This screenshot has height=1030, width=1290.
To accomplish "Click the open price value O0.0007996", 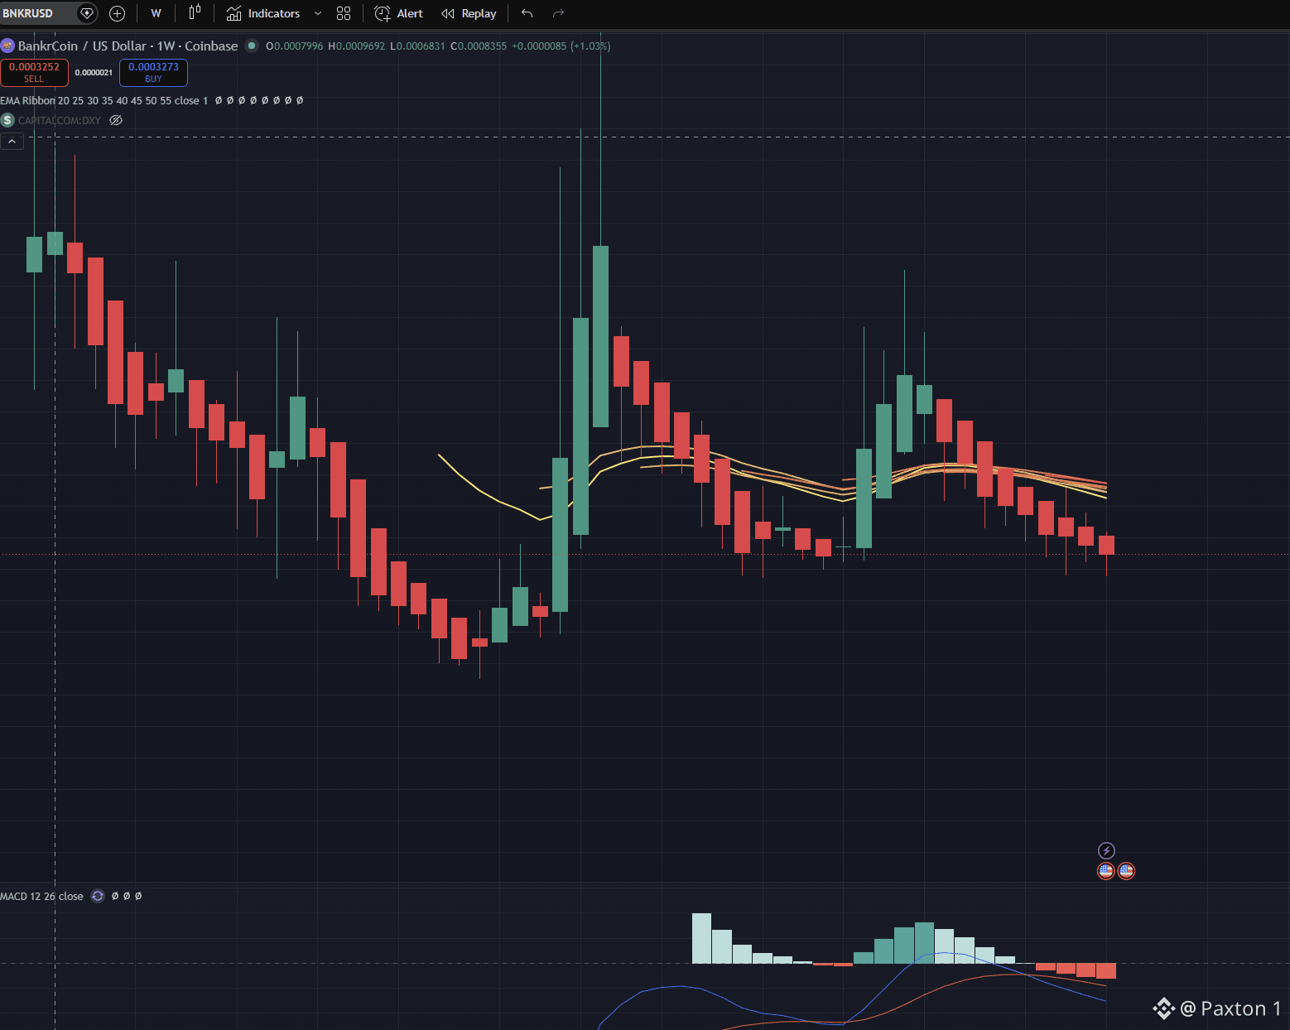I will pyautogui.click(x=294, y=46).
